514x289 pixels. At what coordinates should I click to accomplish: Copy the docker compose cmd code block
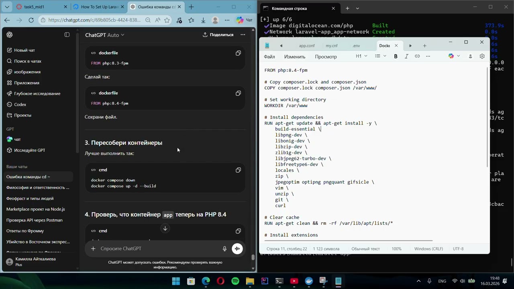[238, 170]
